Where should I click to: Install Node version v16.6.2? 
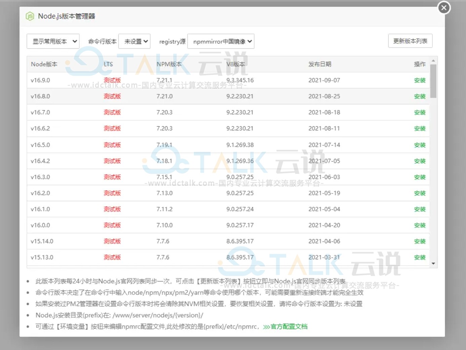click(420, 129)
